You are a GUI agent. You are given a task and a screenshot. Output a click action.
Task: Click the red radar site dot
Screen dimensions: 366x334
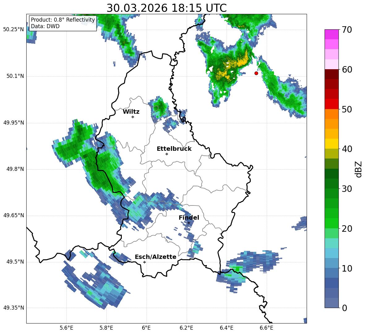pos(256,73)
